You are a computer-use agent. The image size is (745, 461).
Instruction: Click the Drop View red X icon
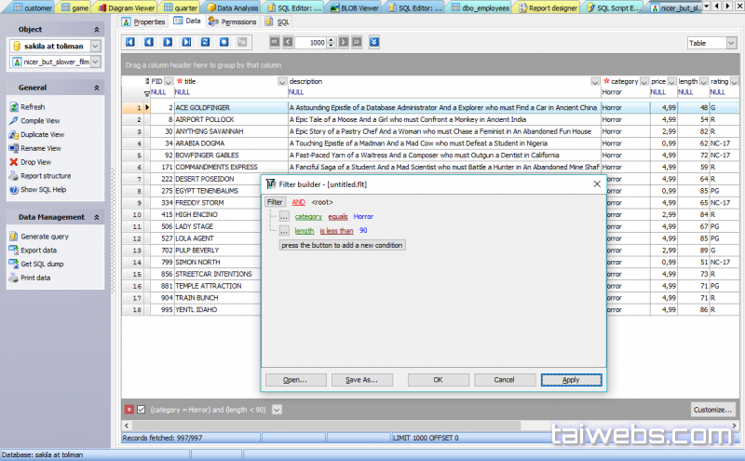(x=13, y=162)
